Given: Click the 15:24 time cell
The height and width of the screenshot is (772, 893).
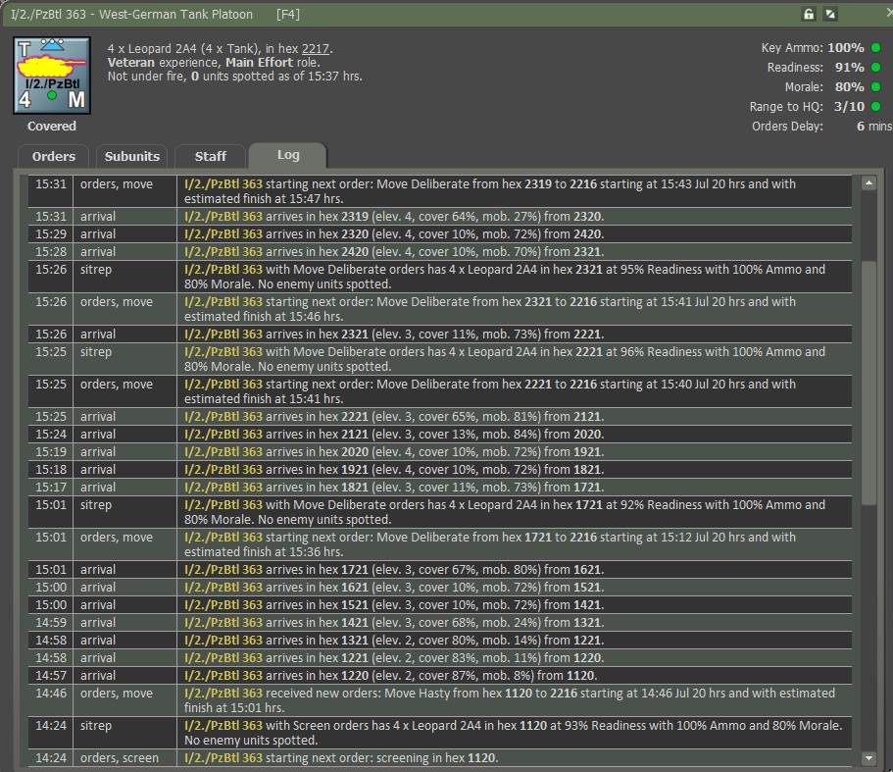Looking at the screenshot, I should pyautogui.click(x=51, y=435).
